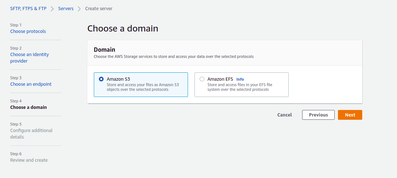This screenshot has width=397, height=178.
Task: Go to the Servers breadcrumb link
Action: pos(66,9)
